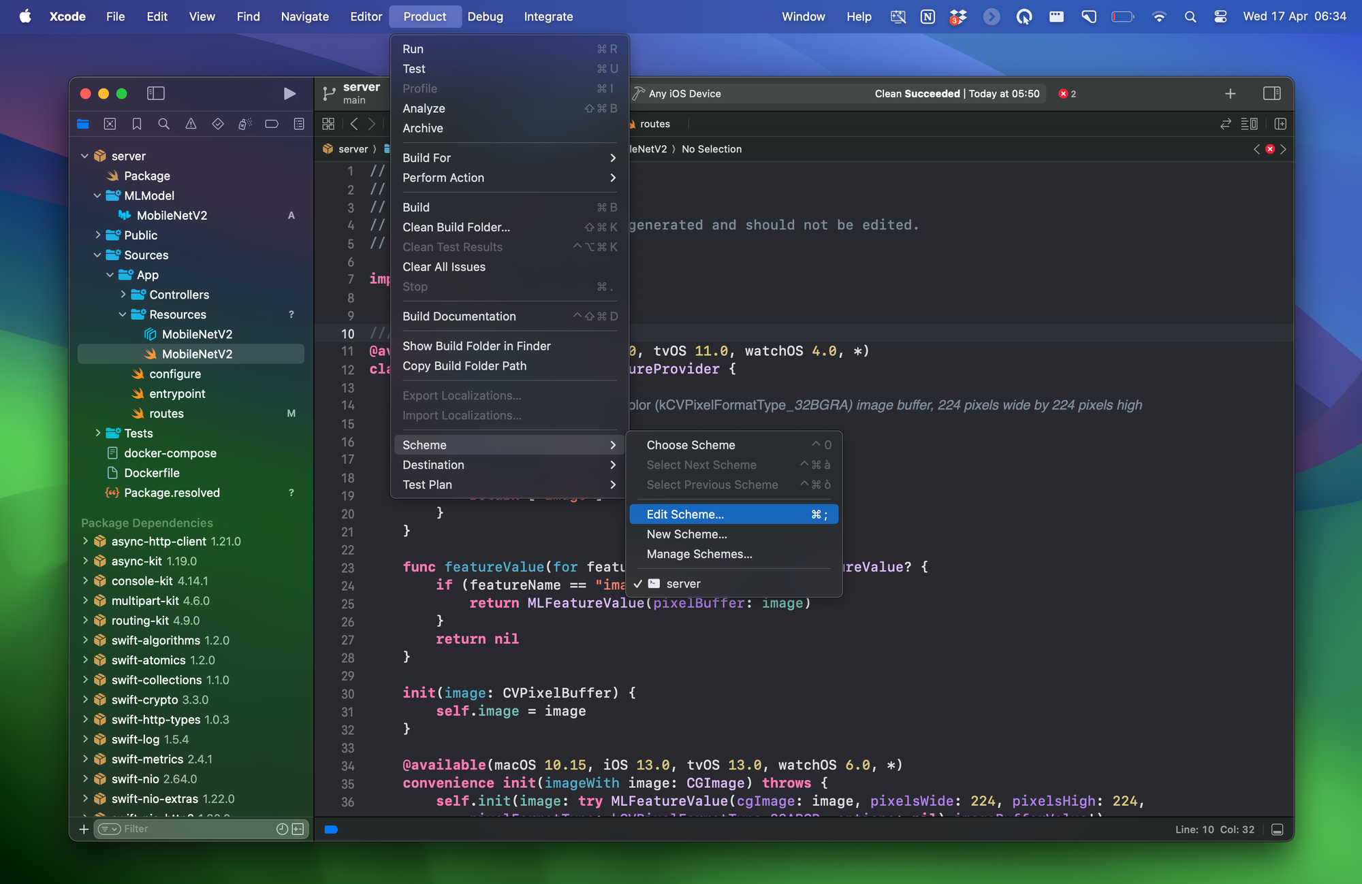The image size is (1362, 884).
Task: Toggle the navigator sidebar visibility
Action: click(x=157, y=93)
